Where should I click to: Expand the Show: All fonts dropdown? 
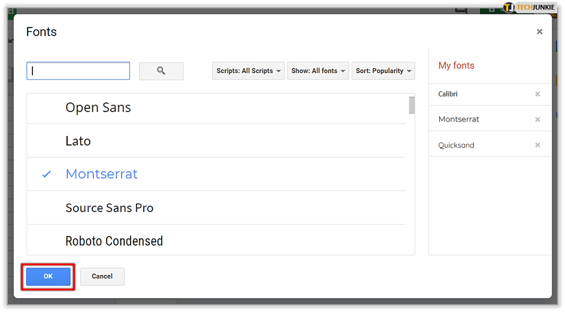coord(318,71)
